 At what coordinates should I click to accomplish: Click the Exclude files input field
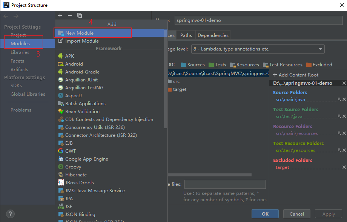(225, 184)
